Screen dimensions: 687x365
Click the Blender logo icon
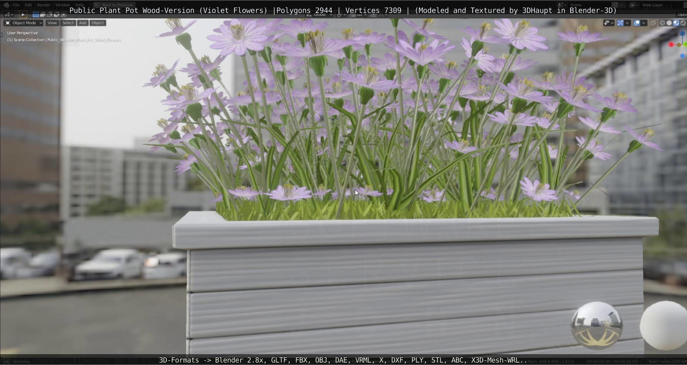[6, 5]
